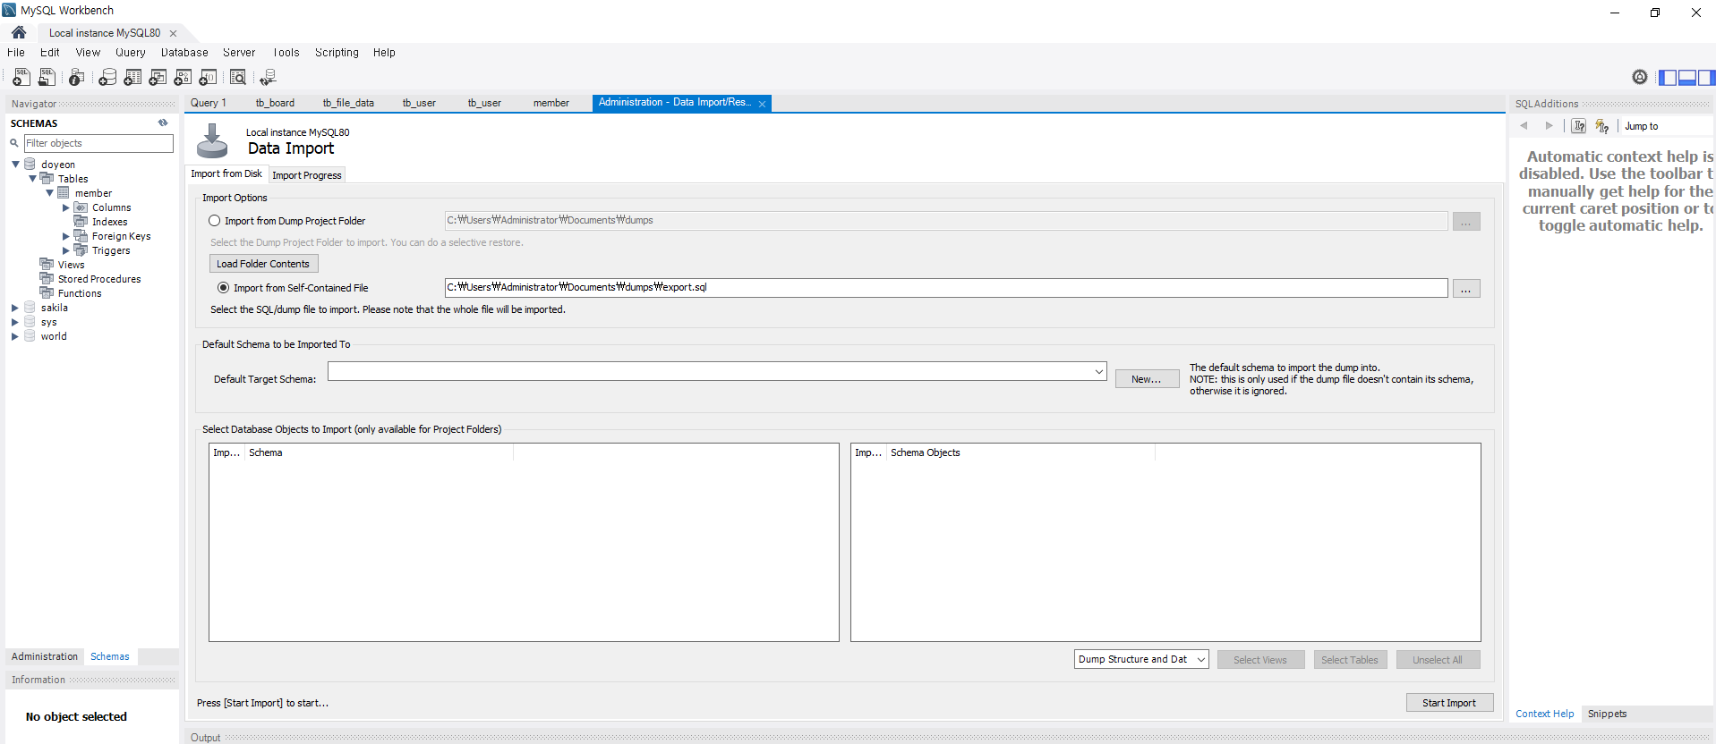
Task: Expand the Columns node
Action: [x=65, y=207]
